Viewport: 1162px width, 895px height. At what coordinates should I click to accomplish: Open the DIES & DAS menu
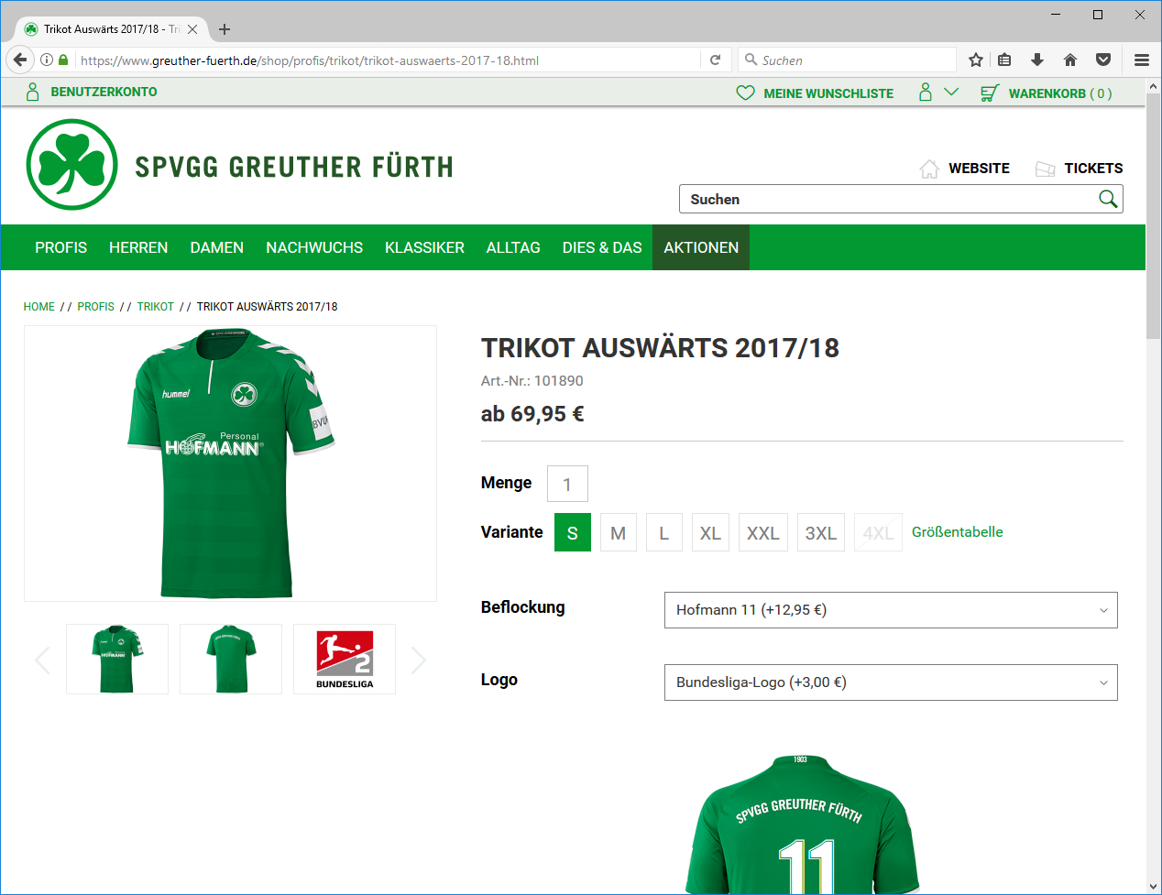(x=602, y=247)
